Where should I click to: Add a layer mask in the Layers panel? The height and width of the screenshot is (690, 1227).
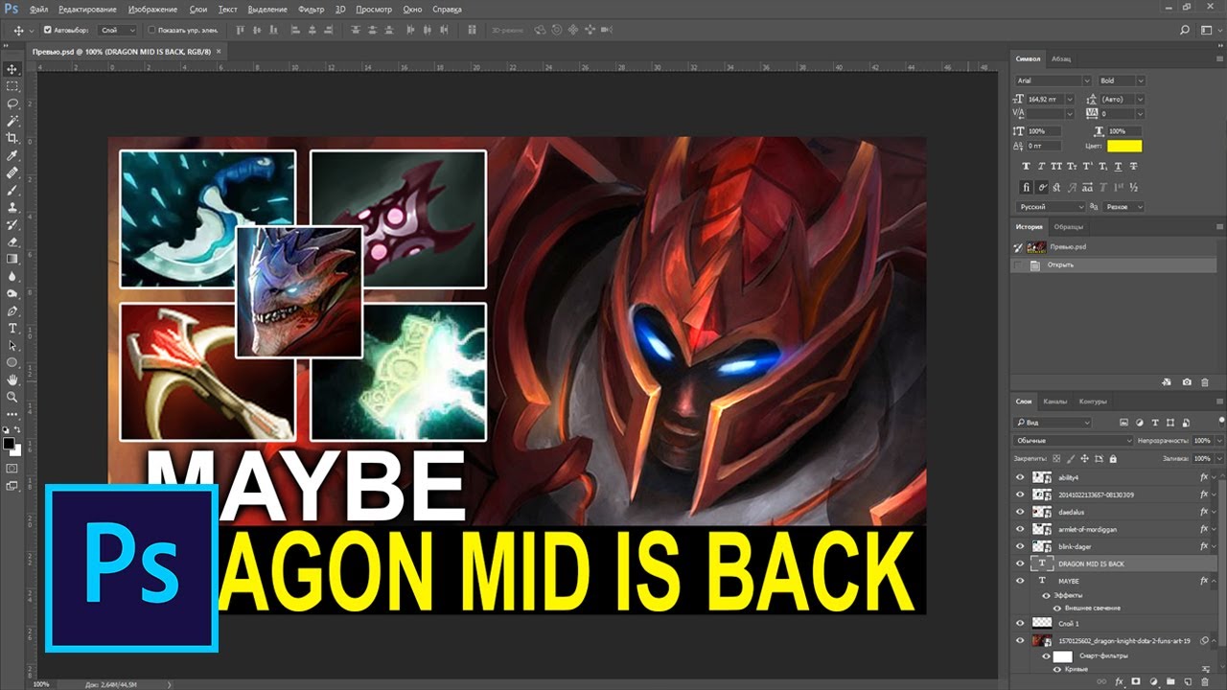[1136, 681]
